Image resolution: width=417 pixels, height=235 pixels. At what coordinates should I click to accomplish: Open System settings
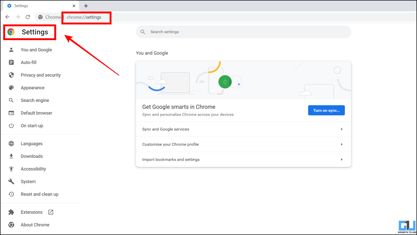pos(28,182)
